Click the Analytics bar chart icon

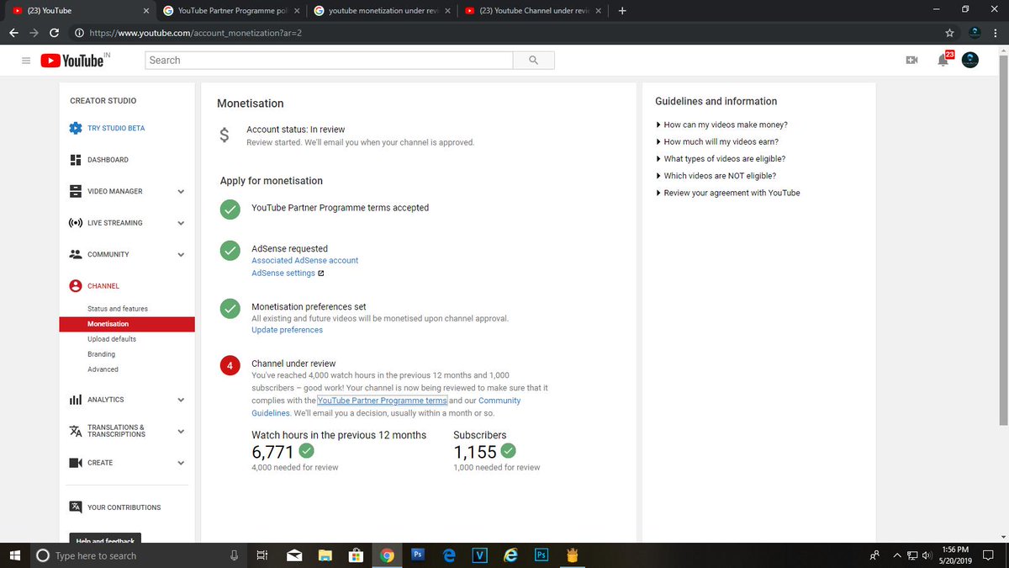[76, 400]
